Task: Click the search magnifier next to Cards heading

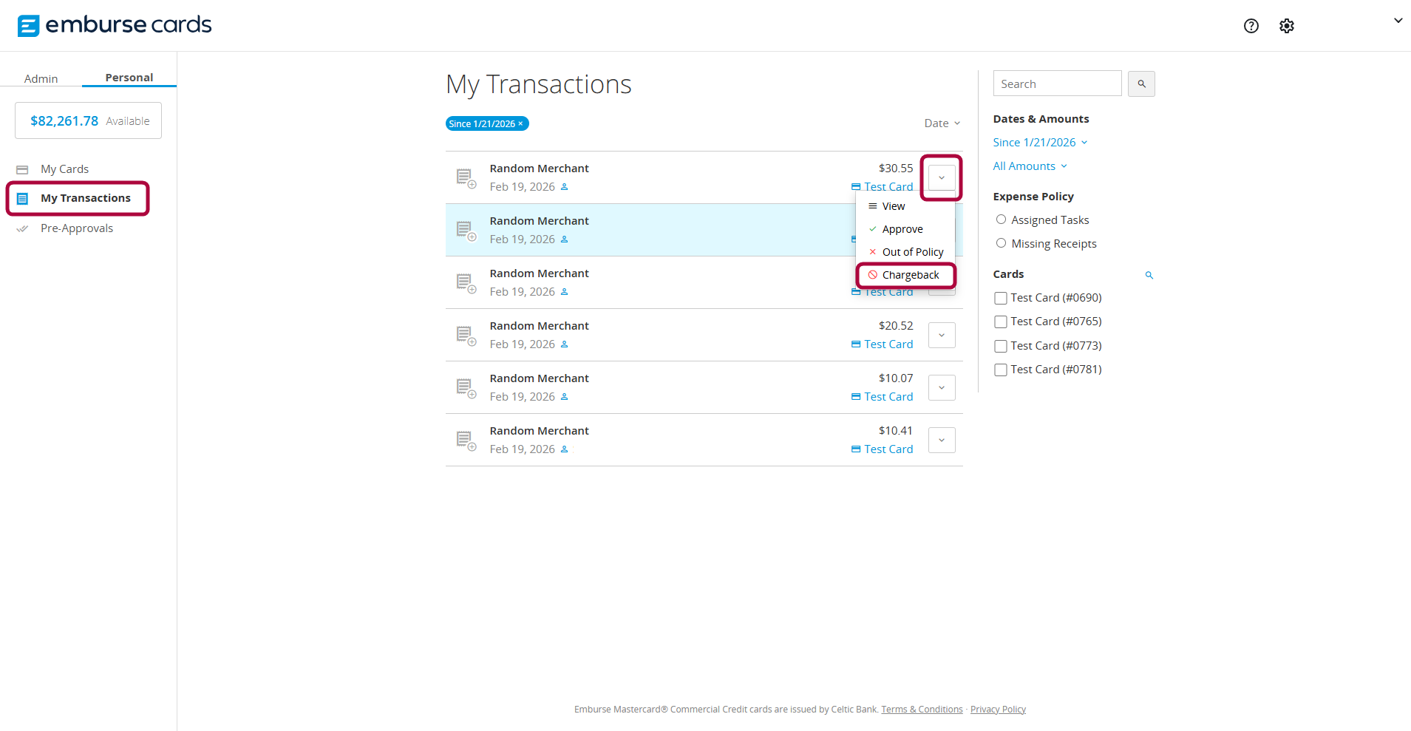Action: click(x=1148, y=274)
